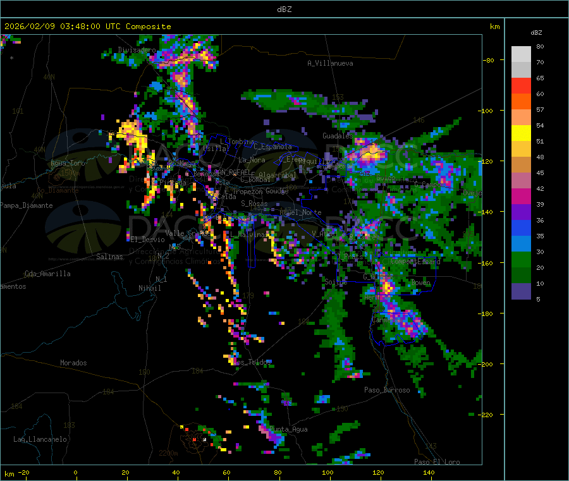Click the Agua_Toro map label
The height and width of the screenshot is (481, 569).
point(68,163)
